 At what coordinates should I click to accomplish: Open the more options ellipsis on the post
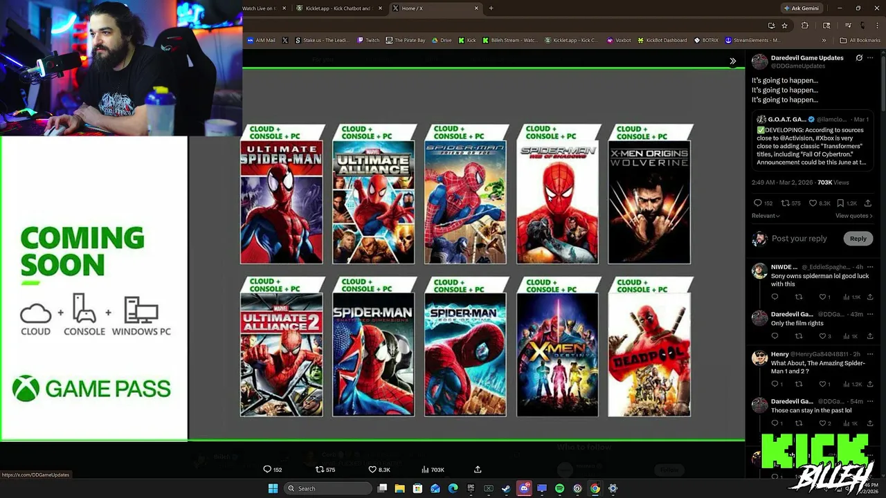pyautogui.click(x=871, y=58)
